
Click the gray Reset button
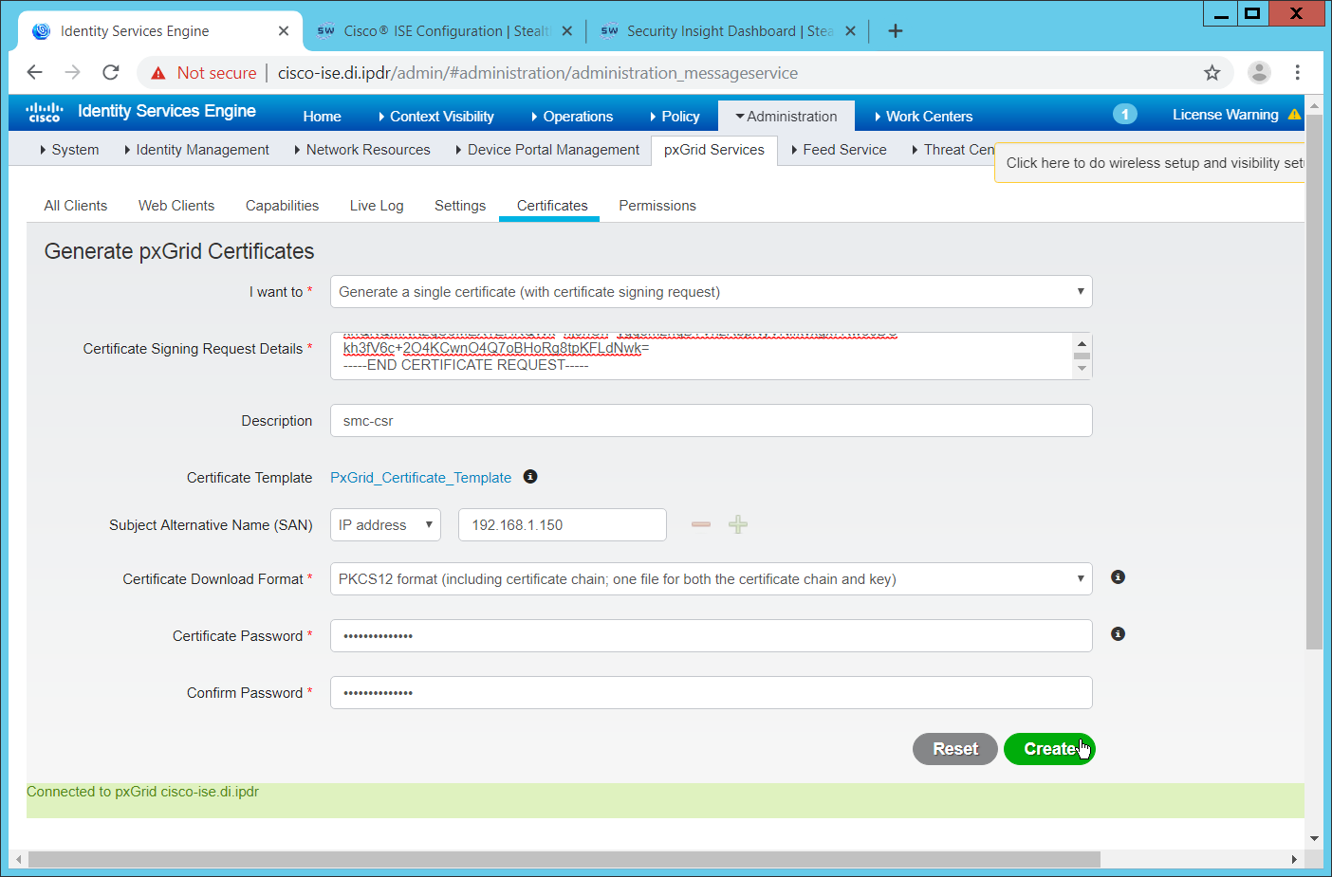[x=954, y=749]
